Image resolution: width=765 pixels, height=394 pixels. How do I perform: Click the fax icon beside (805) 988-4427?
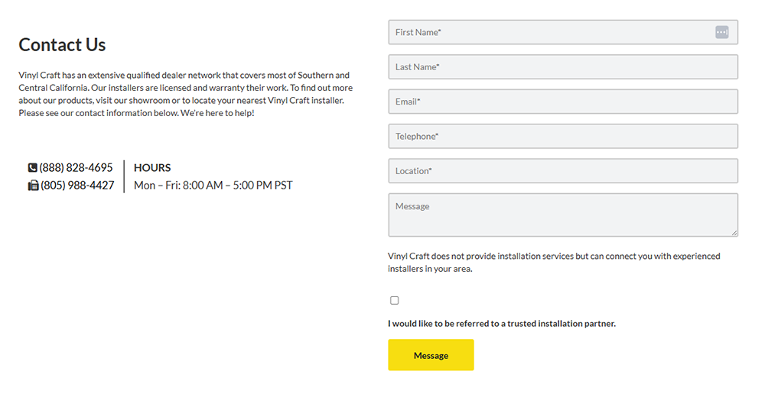pyautogui.click(x=33, y=186)
